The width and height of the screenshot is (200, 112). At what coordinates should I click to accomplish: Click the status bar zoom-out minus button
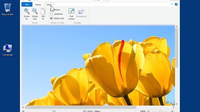click(x=148, y=111)
